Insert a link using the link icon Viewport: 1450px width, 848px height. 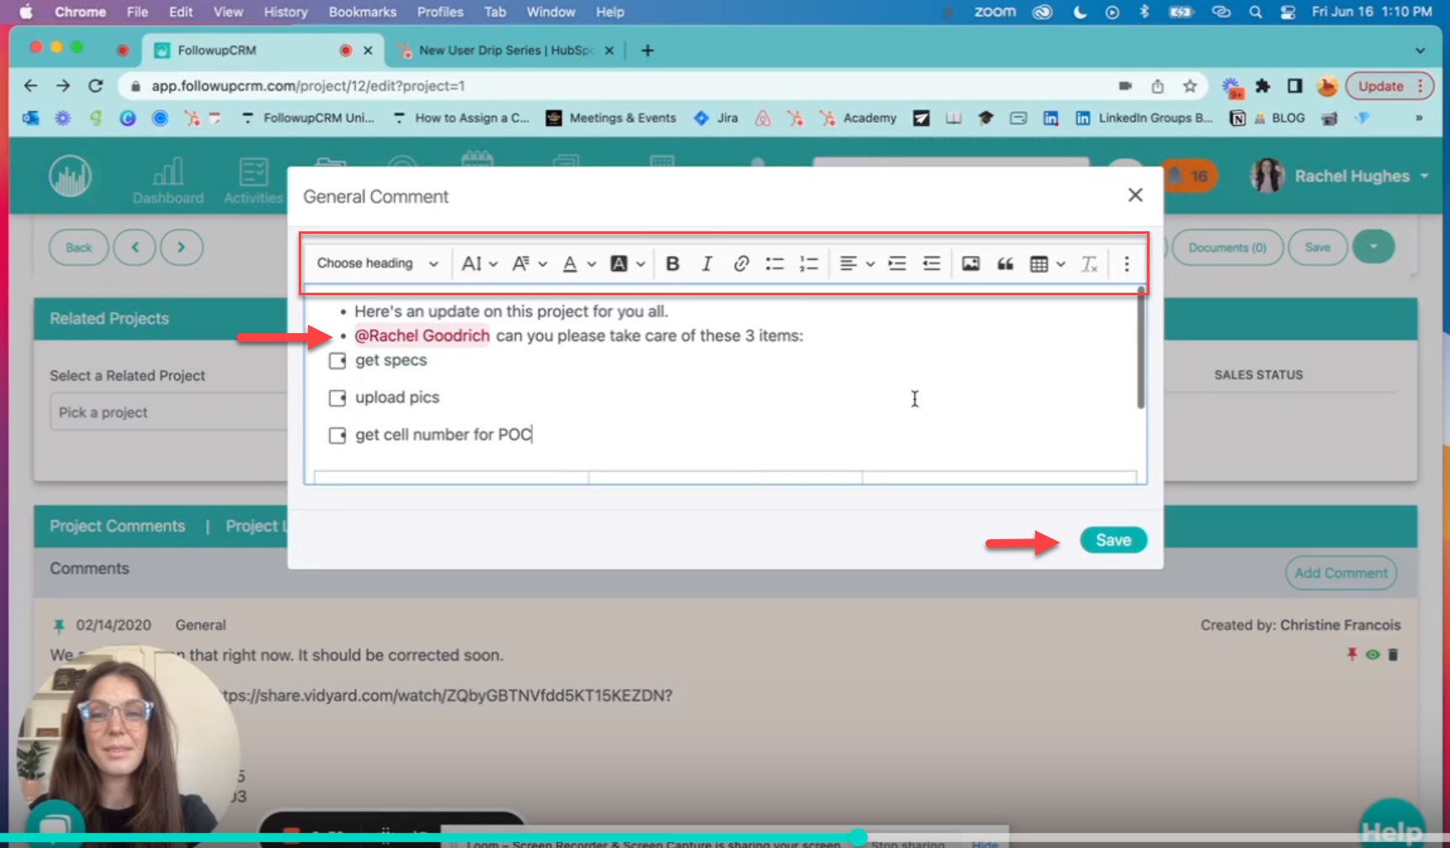[741, 263]
